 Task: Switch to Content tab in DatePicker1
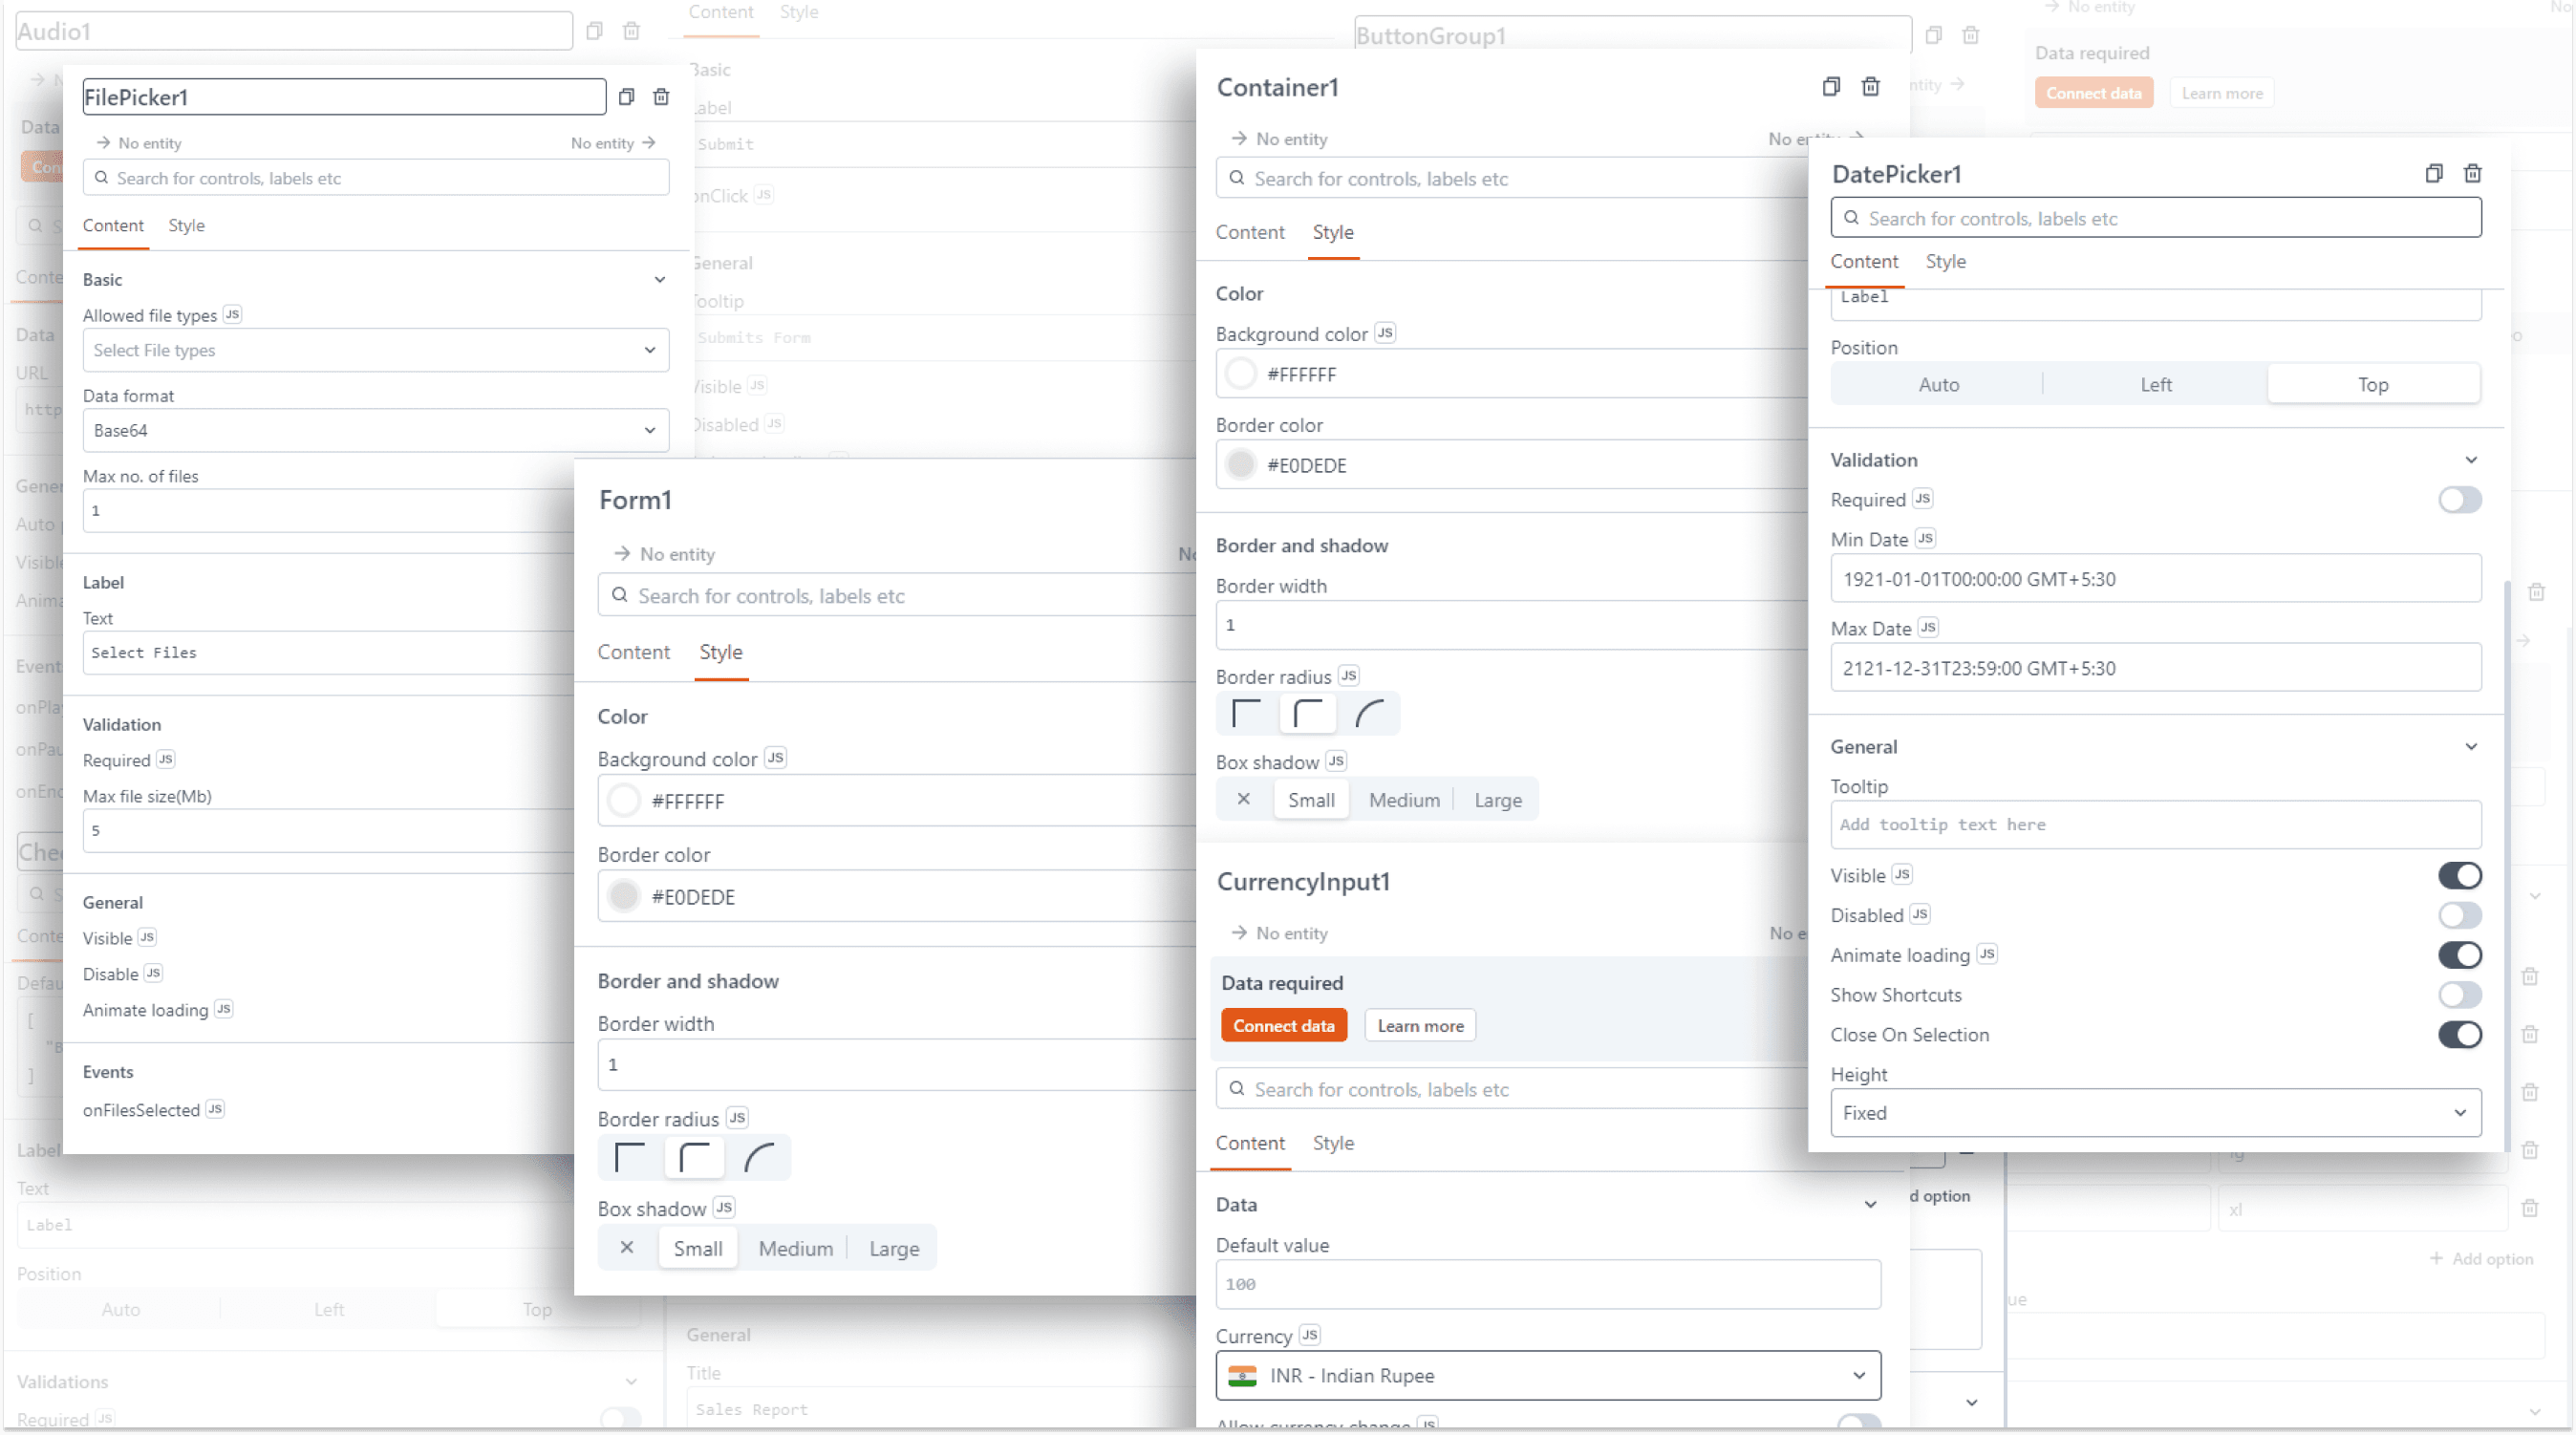pyautogui.click(x=1862, y=262)
